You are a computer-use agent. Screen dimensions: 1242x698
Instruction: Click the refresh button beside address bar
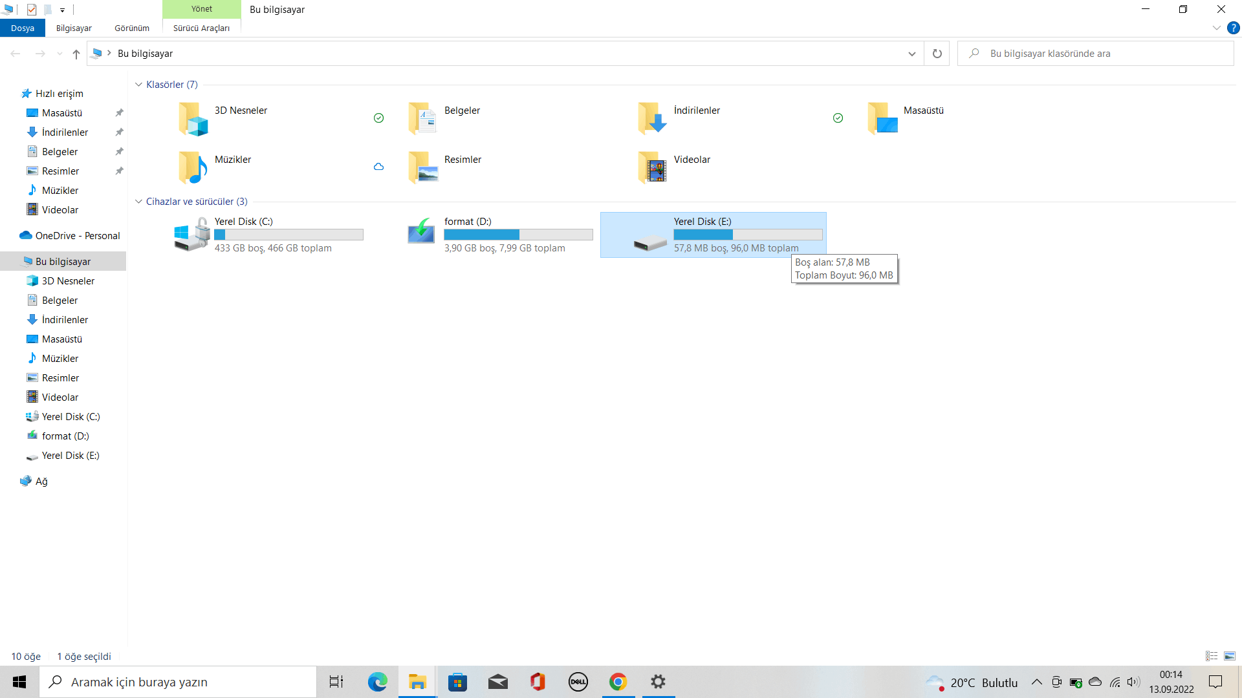pos(937,54)
